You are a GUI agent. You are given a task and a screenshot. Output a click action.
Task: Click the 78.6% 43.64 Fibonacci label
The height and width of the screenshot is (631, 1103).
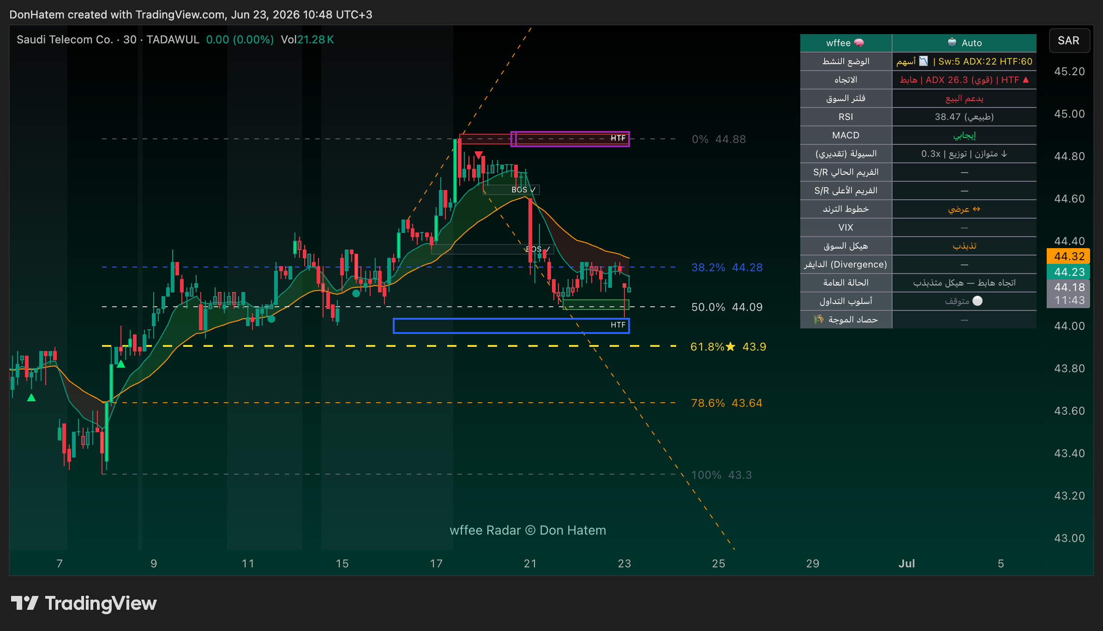click(726, 403)
